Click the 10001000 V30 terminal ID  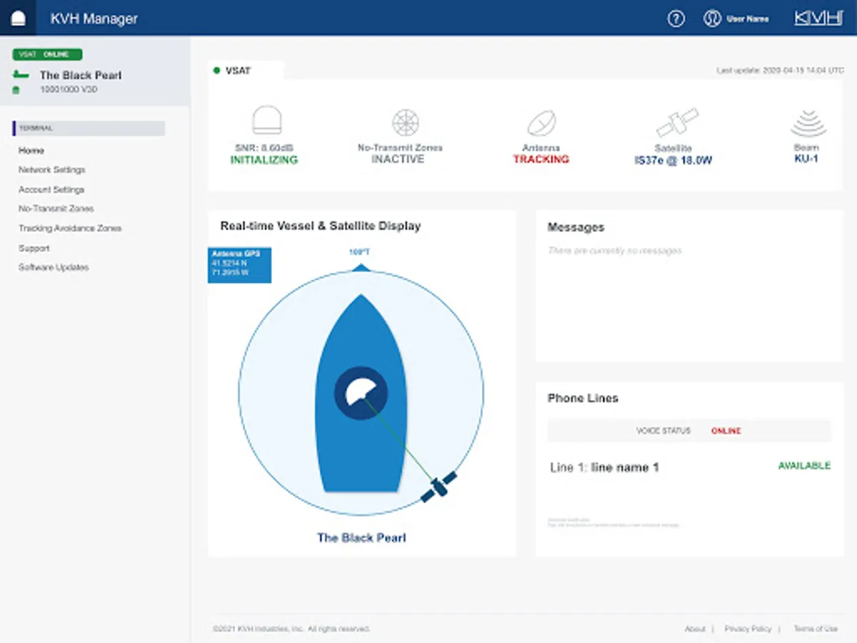[x=69, y=90]
